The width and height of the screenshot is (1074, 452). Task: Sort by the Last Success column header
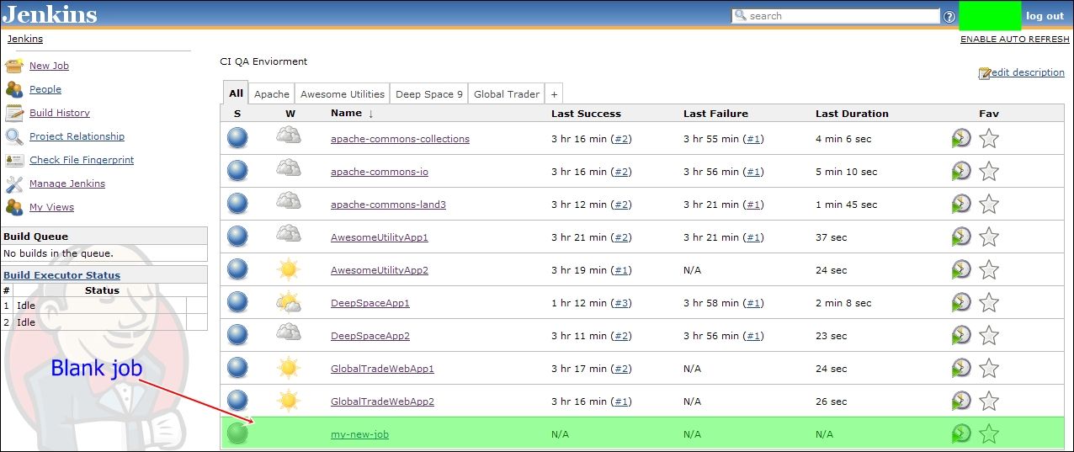tap(586, 114)
